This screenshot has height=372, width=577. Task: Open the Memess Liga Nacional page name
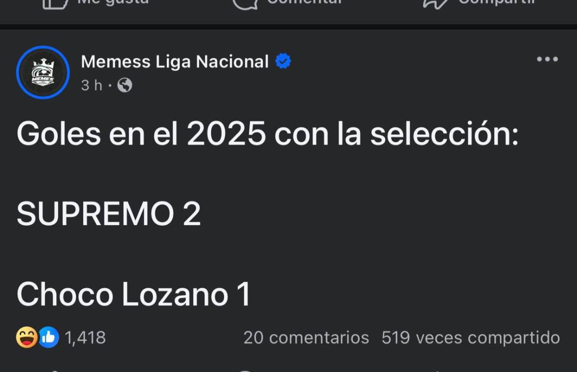pos(175,61)
